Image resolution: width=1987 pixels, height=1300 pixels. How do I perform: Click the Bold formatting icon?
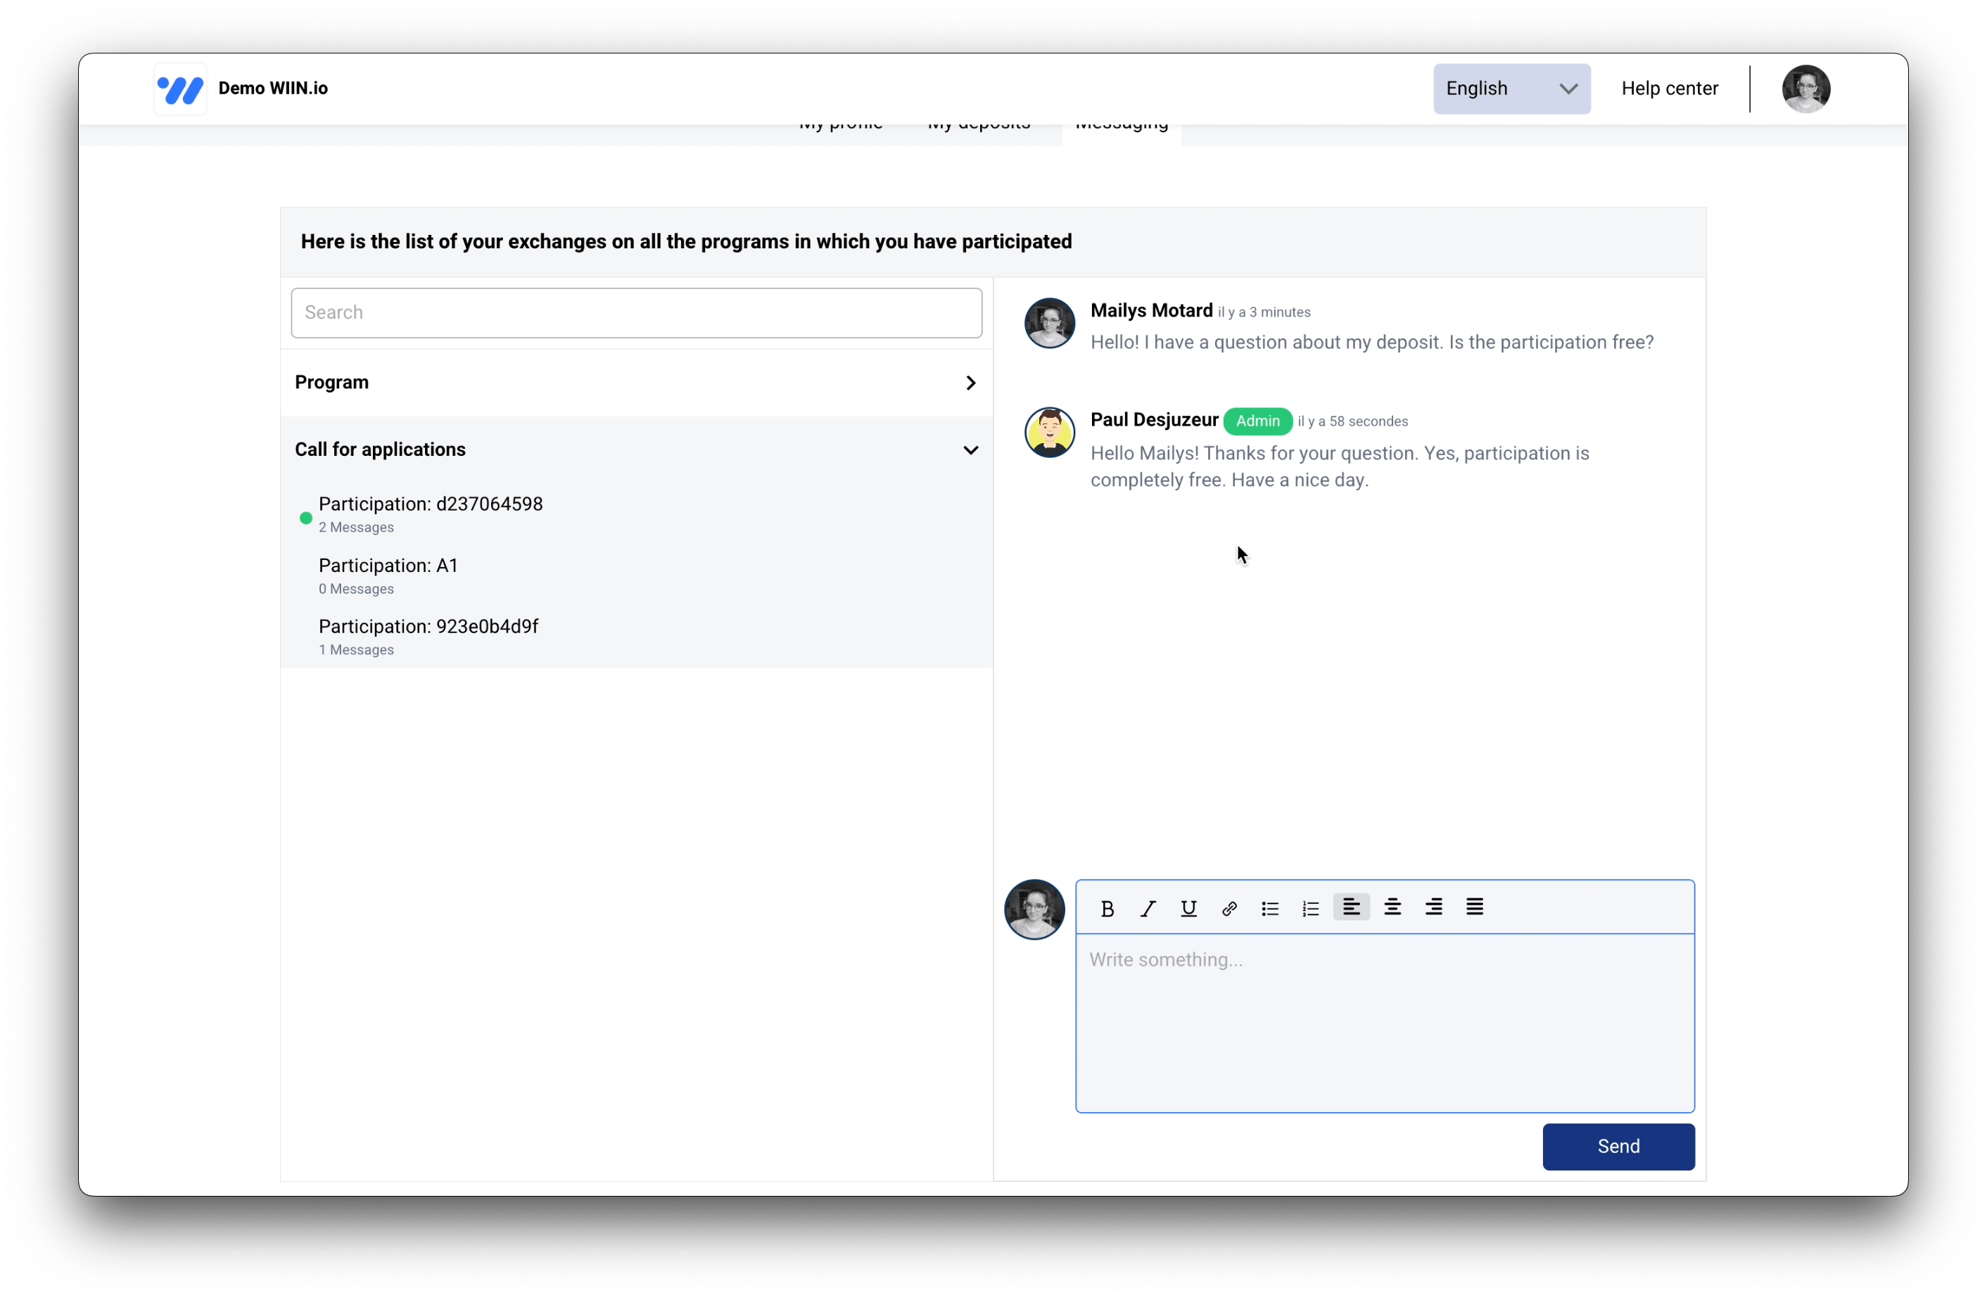(x=1107, y=908)
